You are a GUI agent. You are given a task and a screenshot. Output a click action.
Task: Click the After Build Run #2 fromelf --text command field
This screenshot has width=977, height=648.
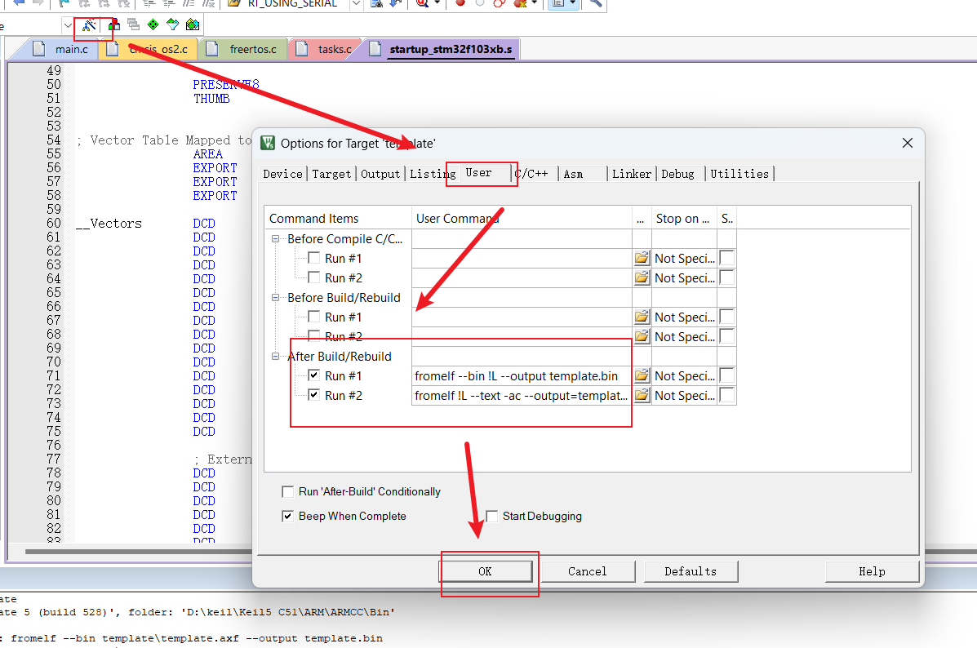click(x=522, y=396)
